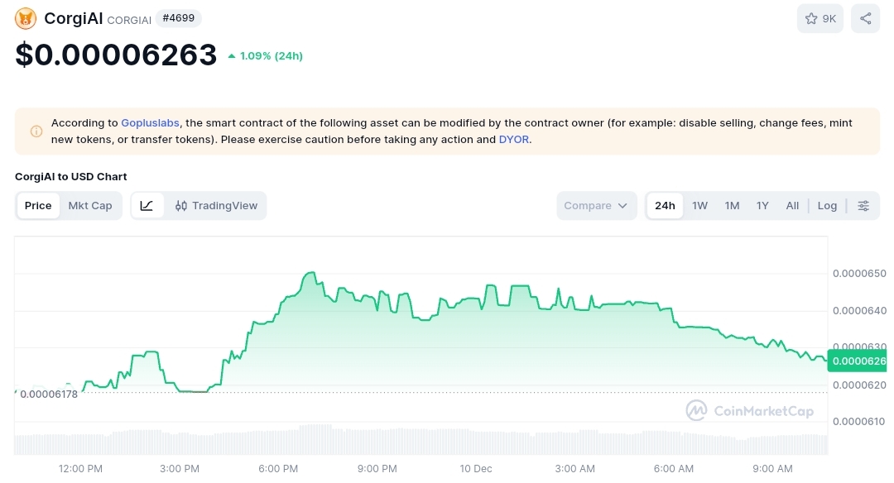Toggle Log scale on chart
Viewport: 894px width, 483px height.
coord(827,206)
